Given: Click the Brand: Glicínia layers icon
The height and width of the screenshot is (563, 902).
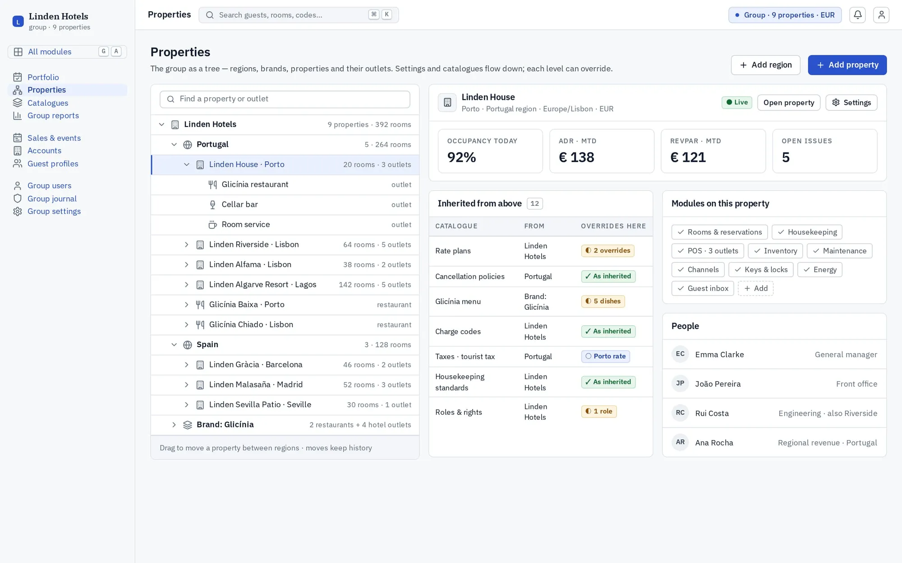Looking at the screenshot, I should click(188, 425).
